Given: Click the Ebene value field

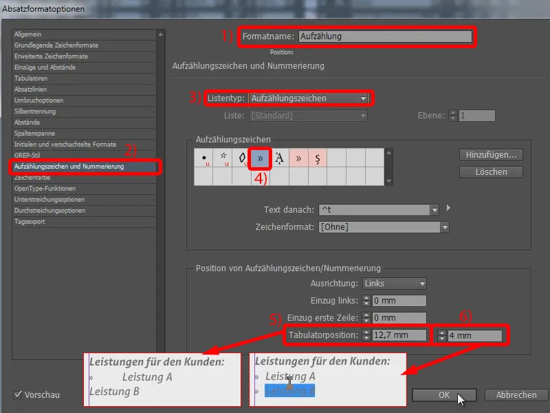Looking at the screenshot, I should point(476,116).
